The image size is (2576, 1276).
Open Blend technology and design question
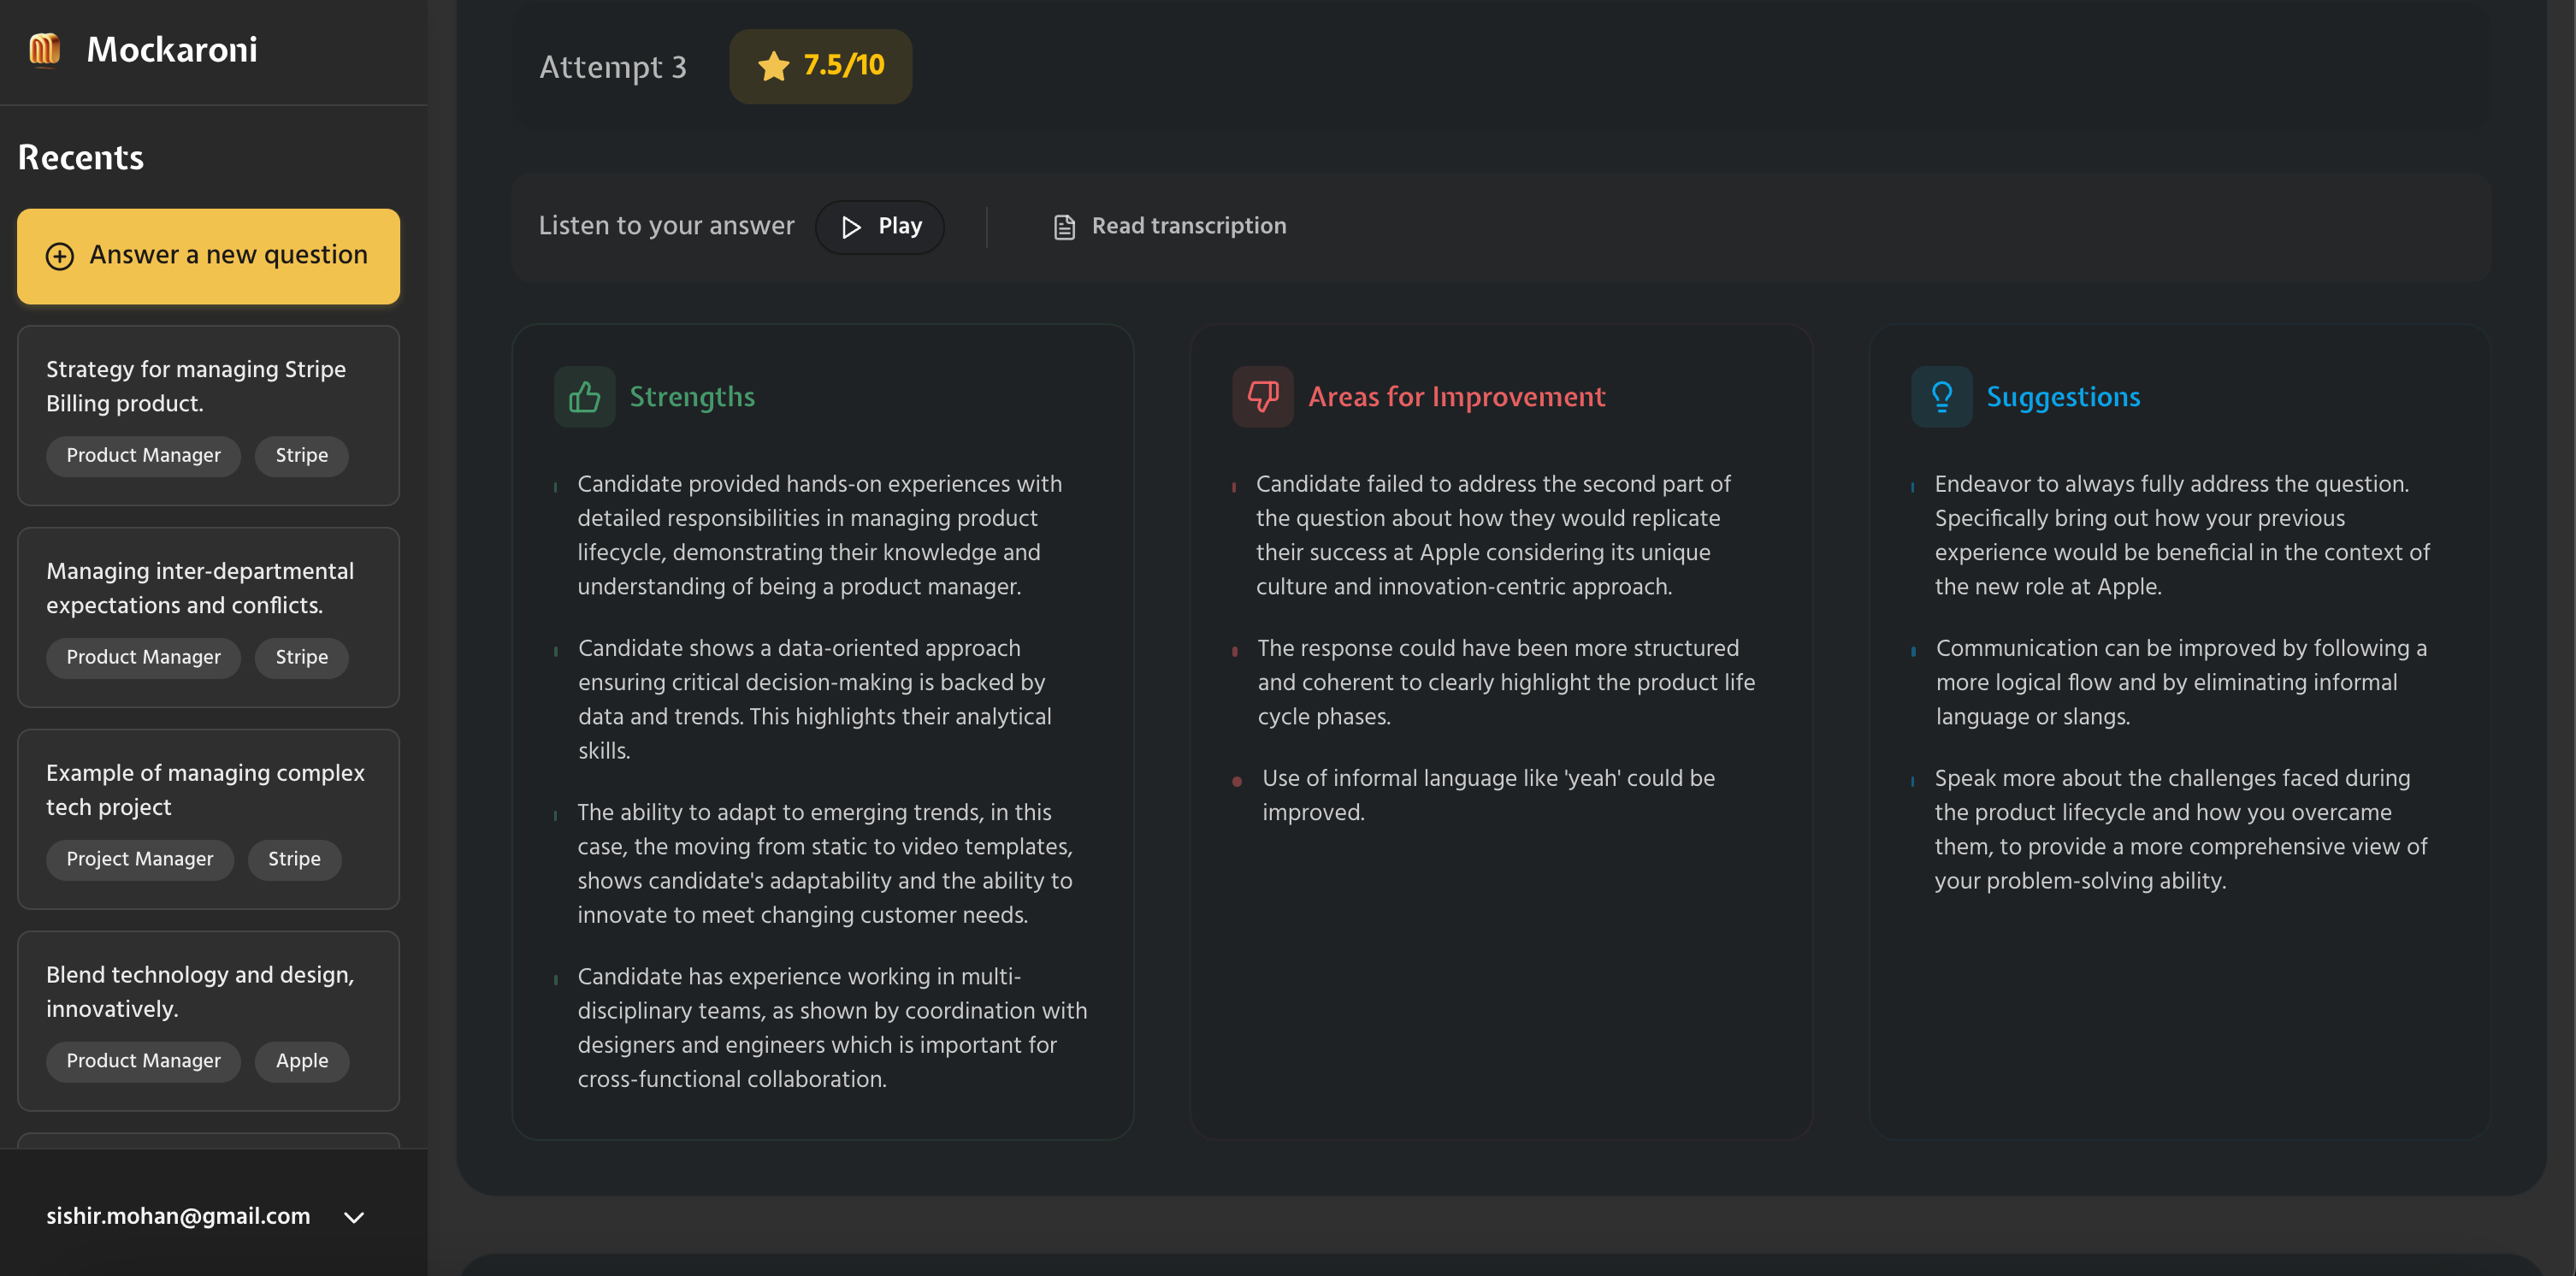(200, 991)
